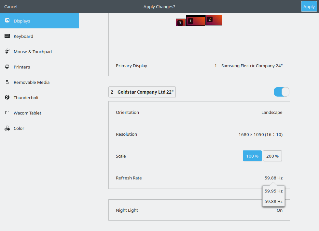Viewport: 319px width, 231px height.
Task: Click the Displays monitor icon in sidebar
Action: pos(7,21)
